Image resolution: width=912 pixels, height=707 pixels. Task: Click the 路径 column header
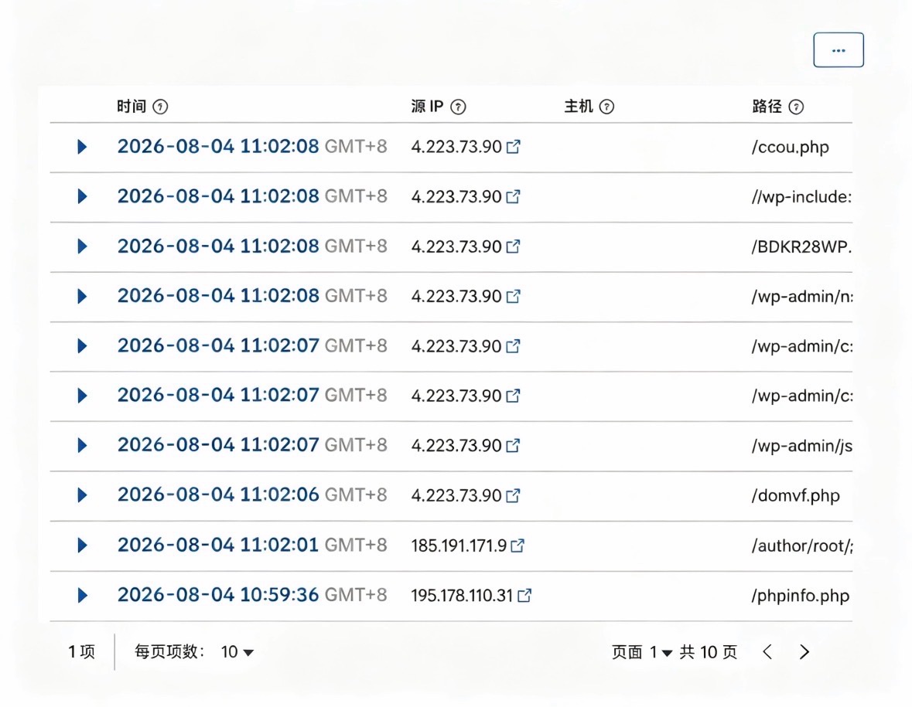pos(767,107)
